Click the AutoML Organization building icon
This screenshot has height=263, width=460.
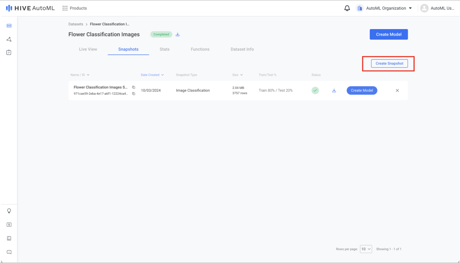pyautogui.click(x=360, y=8)
